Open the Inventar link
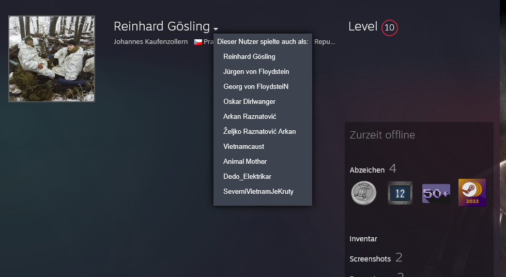This screenshot has height=277, width=506. (363, 239)
